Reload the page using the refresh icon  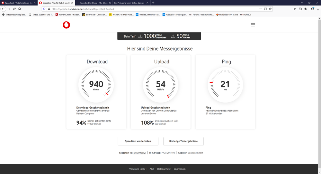click(14, 9)
